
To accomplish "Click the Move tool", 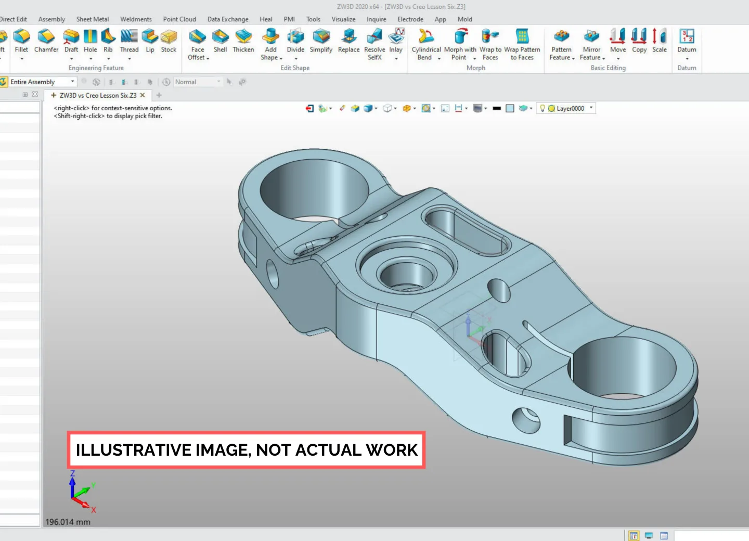I will [x=618, y=41].
